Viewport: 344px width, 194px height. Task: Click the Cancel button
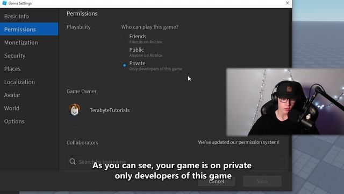click(x=217, y=181)
